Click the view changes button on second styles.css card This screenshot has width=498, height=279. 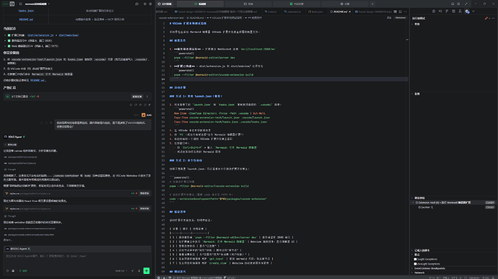tap(144, 208)
